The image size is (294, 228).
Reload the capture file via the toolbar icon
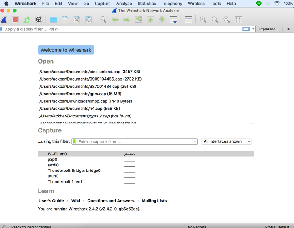pyautogui.click(x=88, y=19)
